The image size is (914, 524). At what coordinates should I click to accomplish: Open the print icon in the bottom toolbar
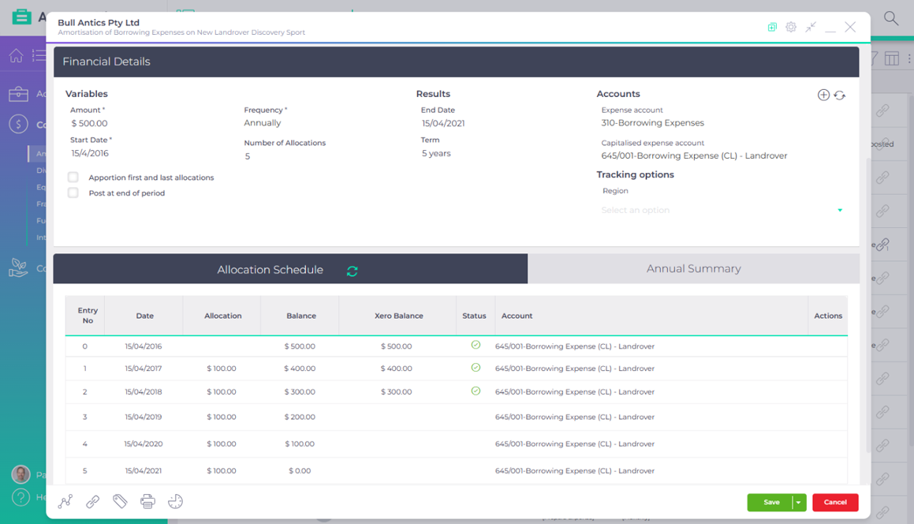[x=147, y=501]
